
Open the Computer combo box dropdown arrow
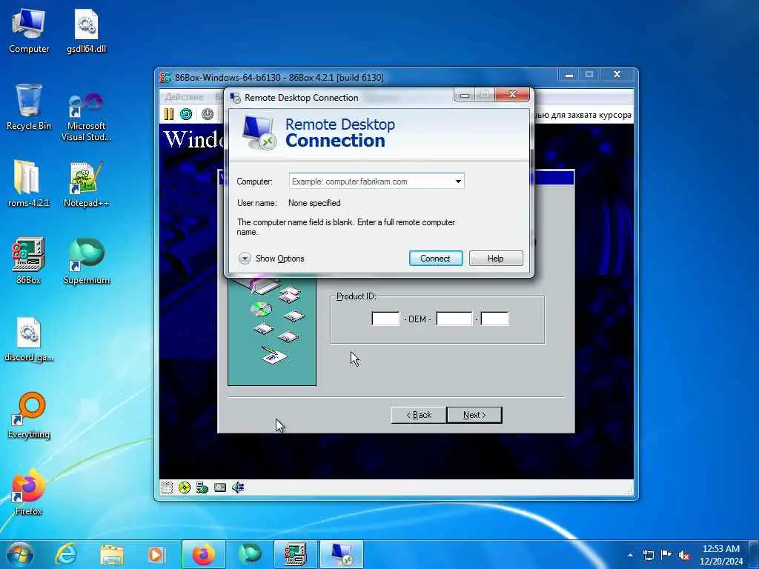(458, 182)
